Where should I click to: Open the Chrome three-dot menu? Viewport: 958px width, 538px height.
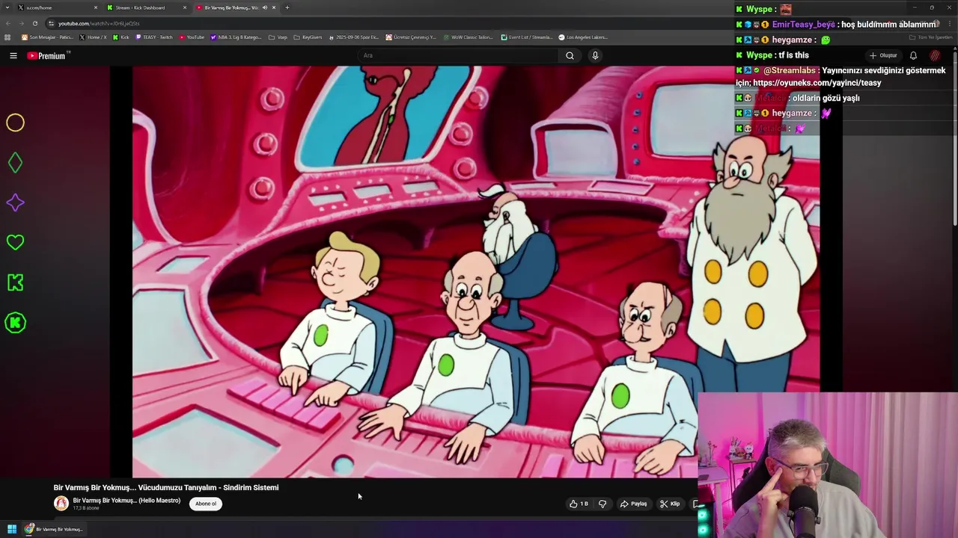[x=951, y=23]
